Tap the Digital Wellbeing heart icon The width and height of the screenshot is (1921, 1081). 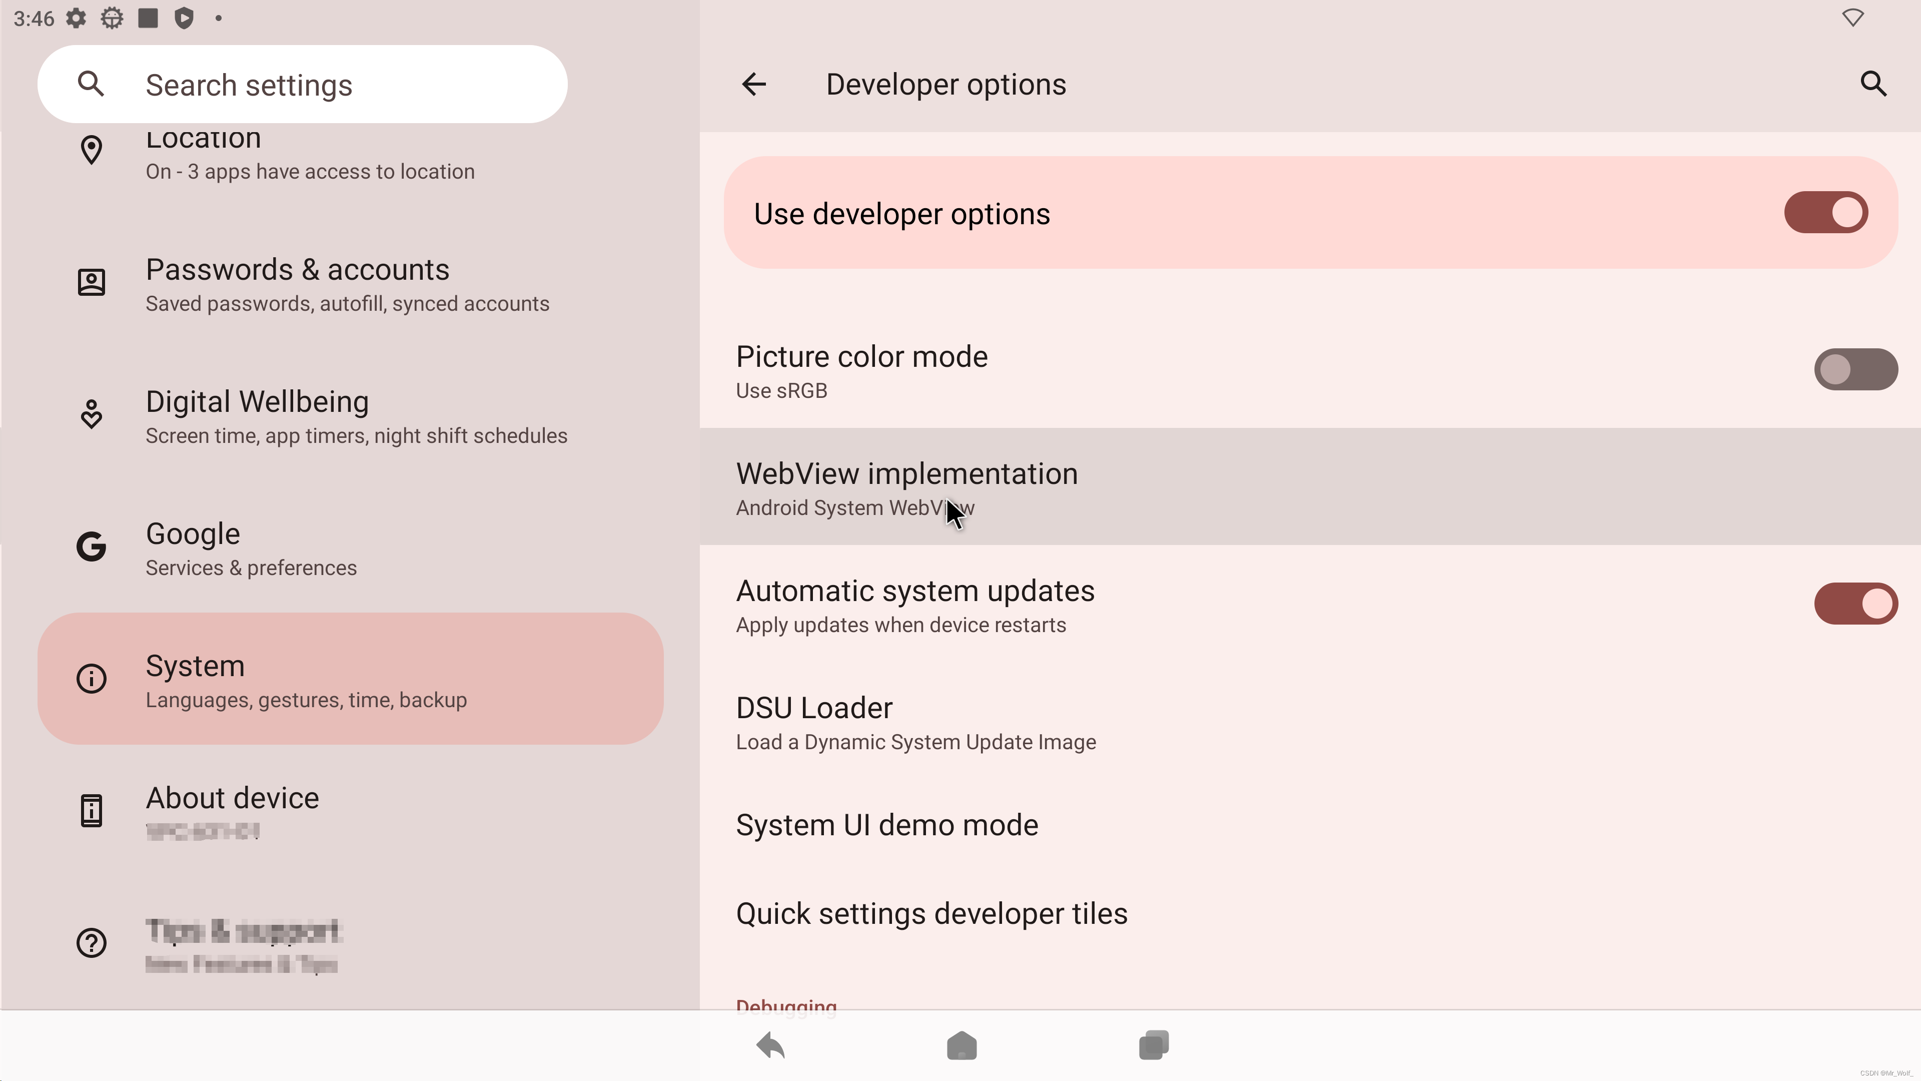pyautogui.click(x=91, y=415)
